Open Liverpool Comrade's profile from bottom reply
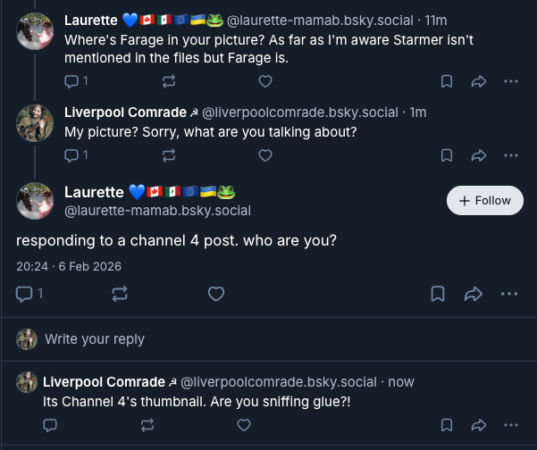The image size is (537, 450). tap(104, 382)
